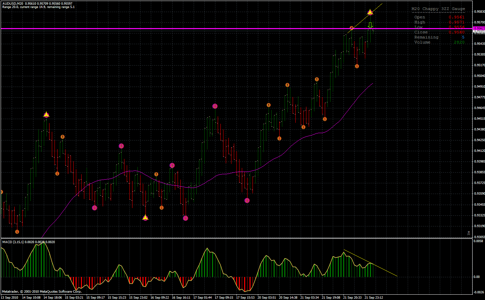Image resolution: width=485 pixels, height=300 pixels.
Task: Click the yellow star marker on the 14 Sep peak
Action: click(x=46, y=115)
